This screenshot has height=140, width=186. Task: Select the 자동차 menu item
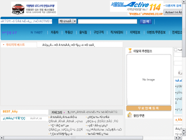tap(54, 32)
